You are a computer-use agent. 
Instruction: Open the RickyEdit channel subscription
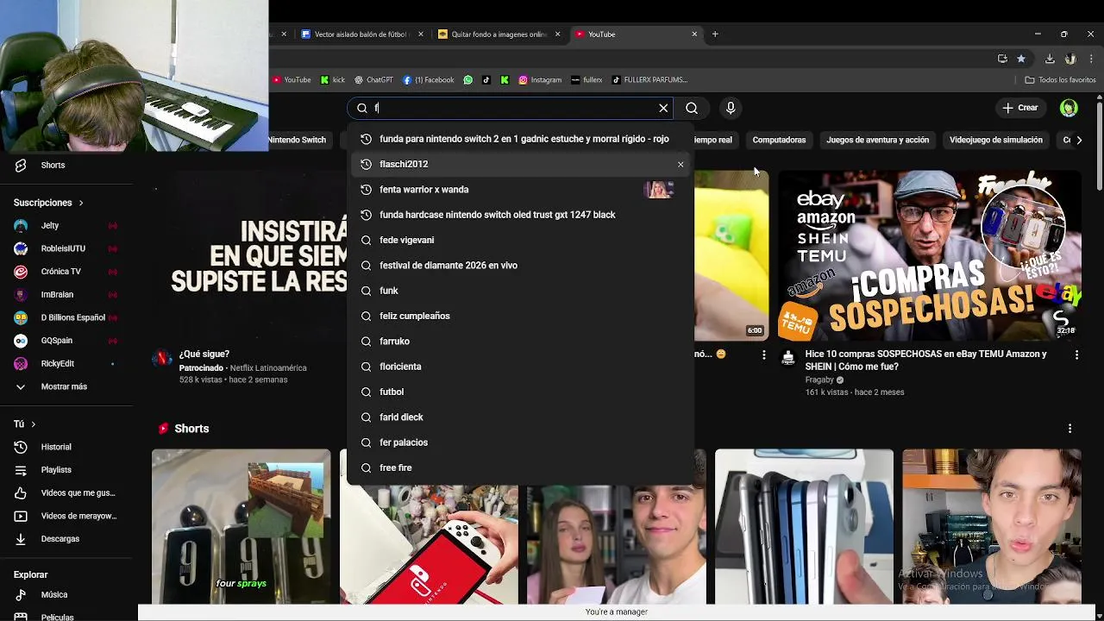coord(66,363)
